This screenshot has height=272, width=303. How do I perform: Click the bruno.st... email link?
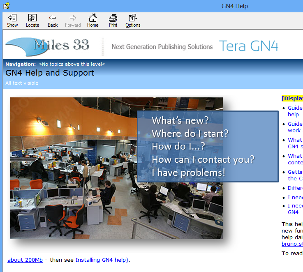pos(292,244)
